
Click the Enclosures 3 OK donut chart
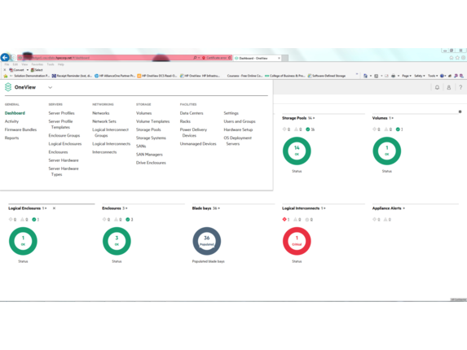(x=117, y=241)
